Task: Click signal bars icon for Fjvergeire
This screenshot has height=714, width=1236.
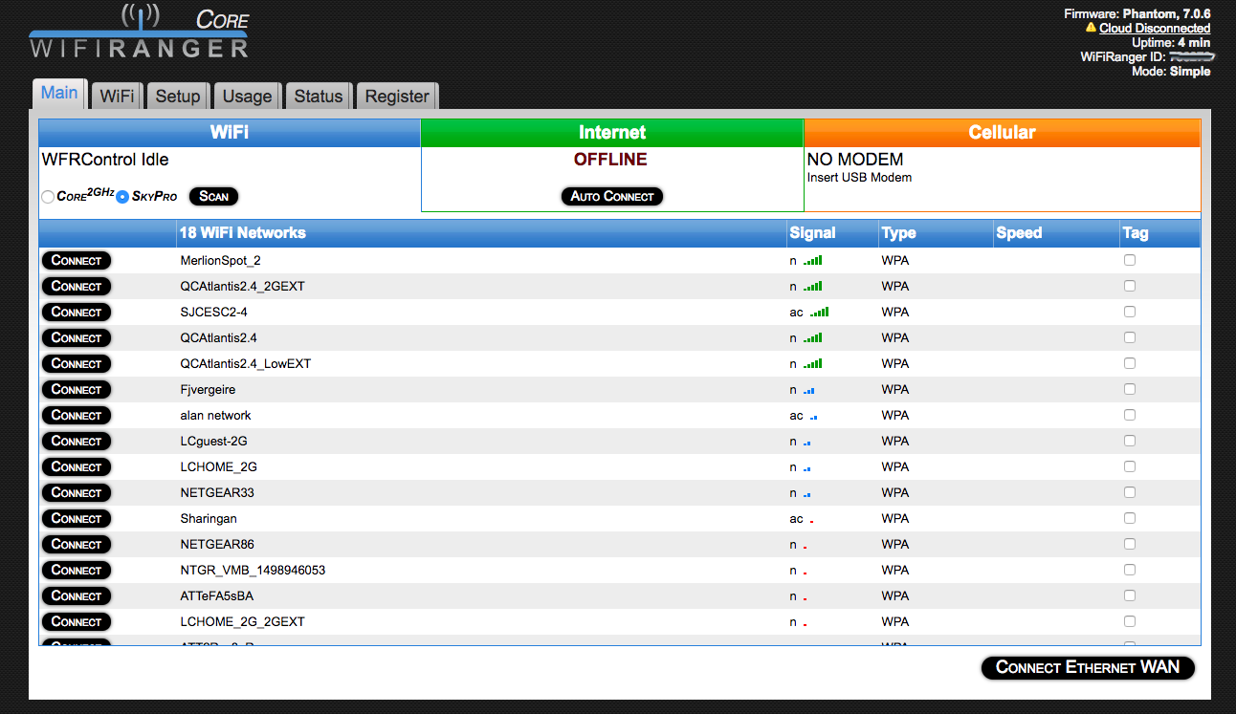Action: (808, 390)
